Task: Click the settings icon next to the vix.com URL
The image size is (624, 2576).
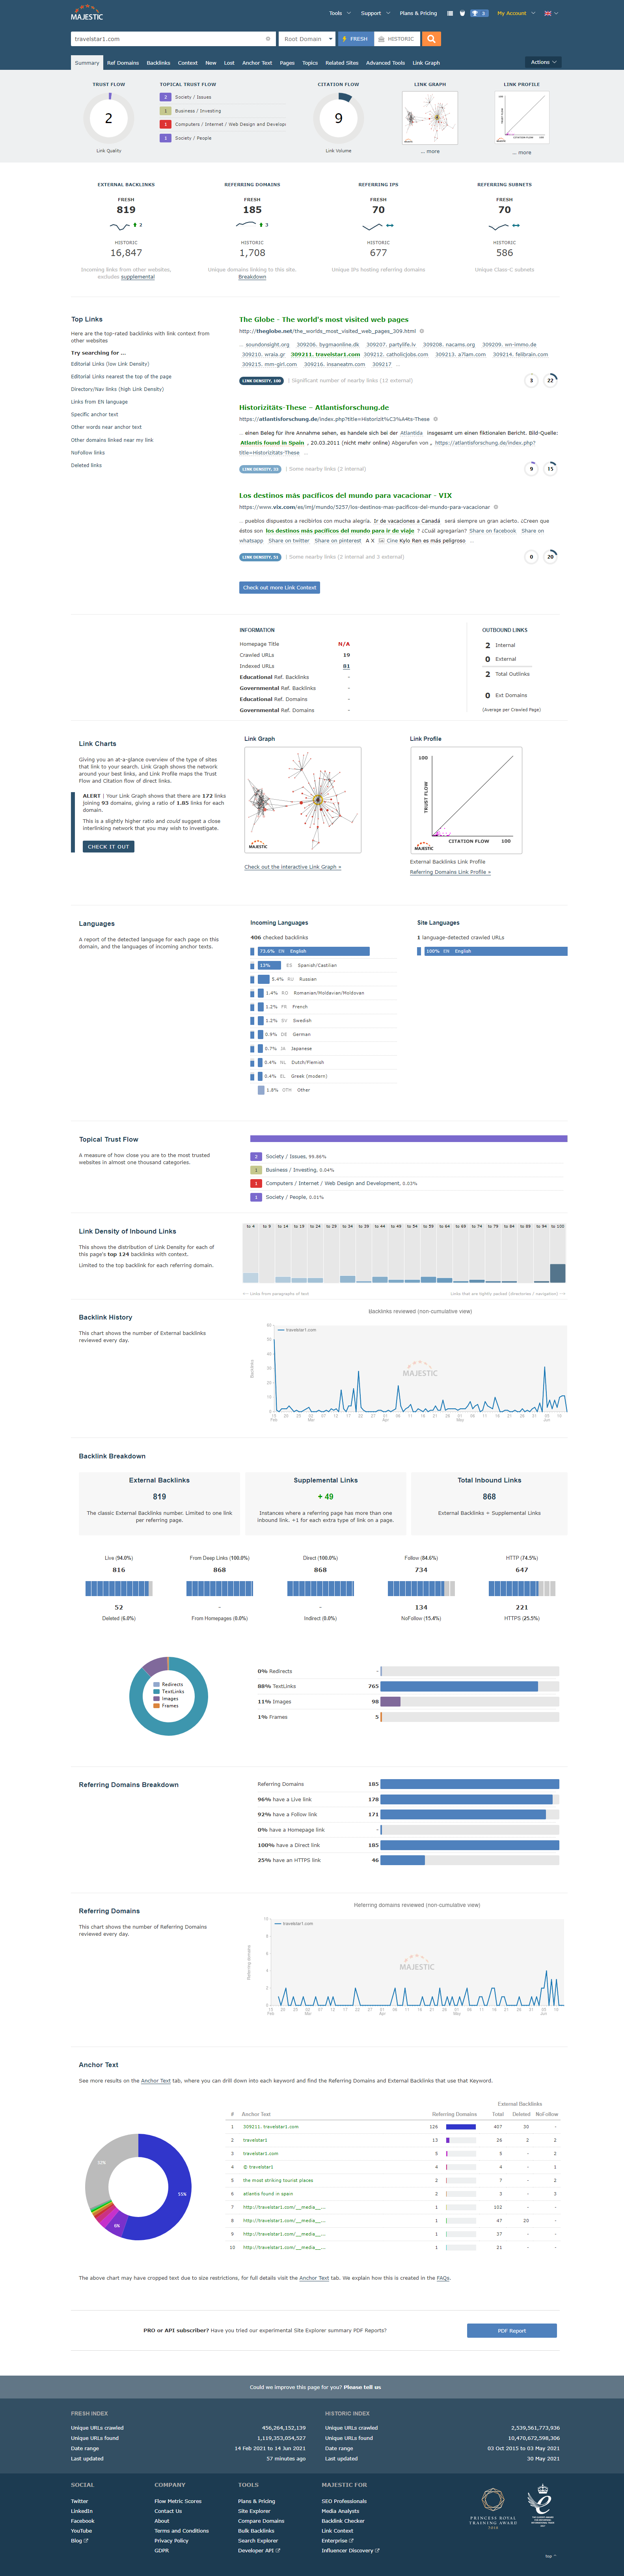Action: click(x=496, y=507)
